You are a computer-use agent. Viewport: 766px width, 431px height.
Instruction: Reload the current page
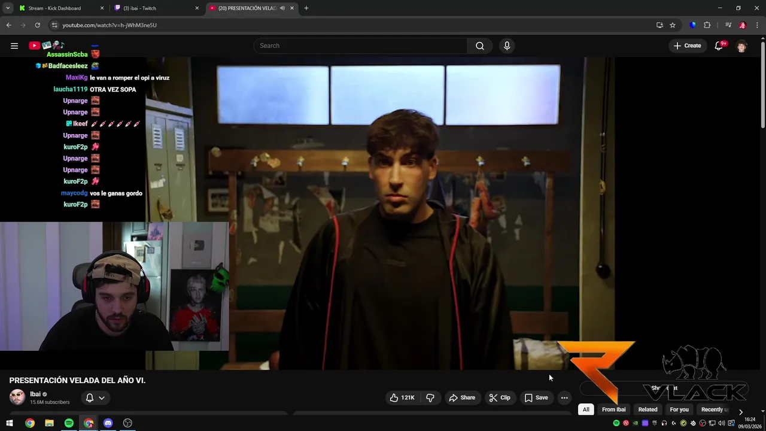(37, 25)
